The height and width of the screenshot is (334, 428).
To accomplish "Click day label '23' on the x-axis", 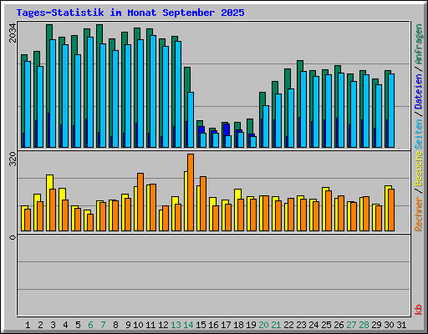I will (301, 325).
